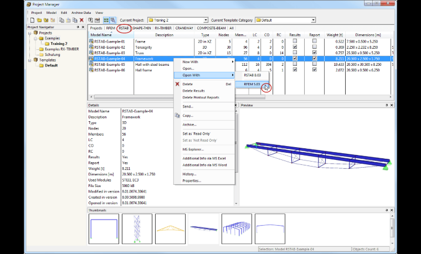Click the first yellow folder toolbar icon
The width and height of the screenshot is (421, 254).
(39, 20)
